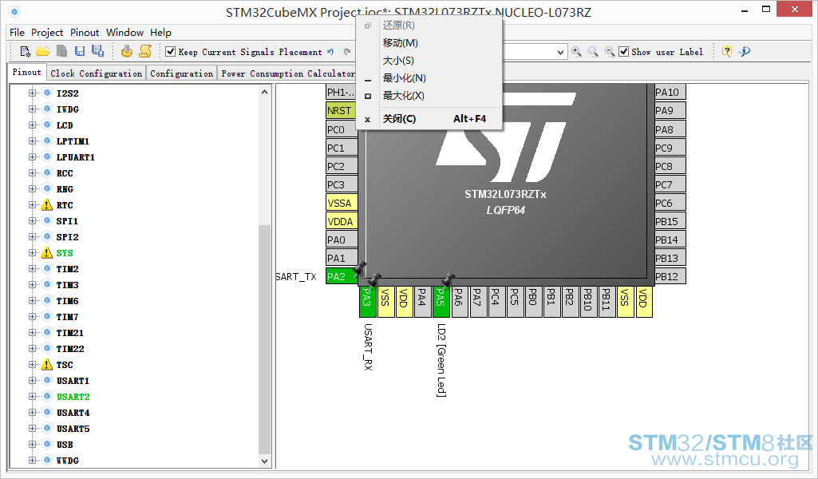Click the peripheral tree scrollbar down arrow
This screenshot has height=479, width=818.
(x=264, y=461)
